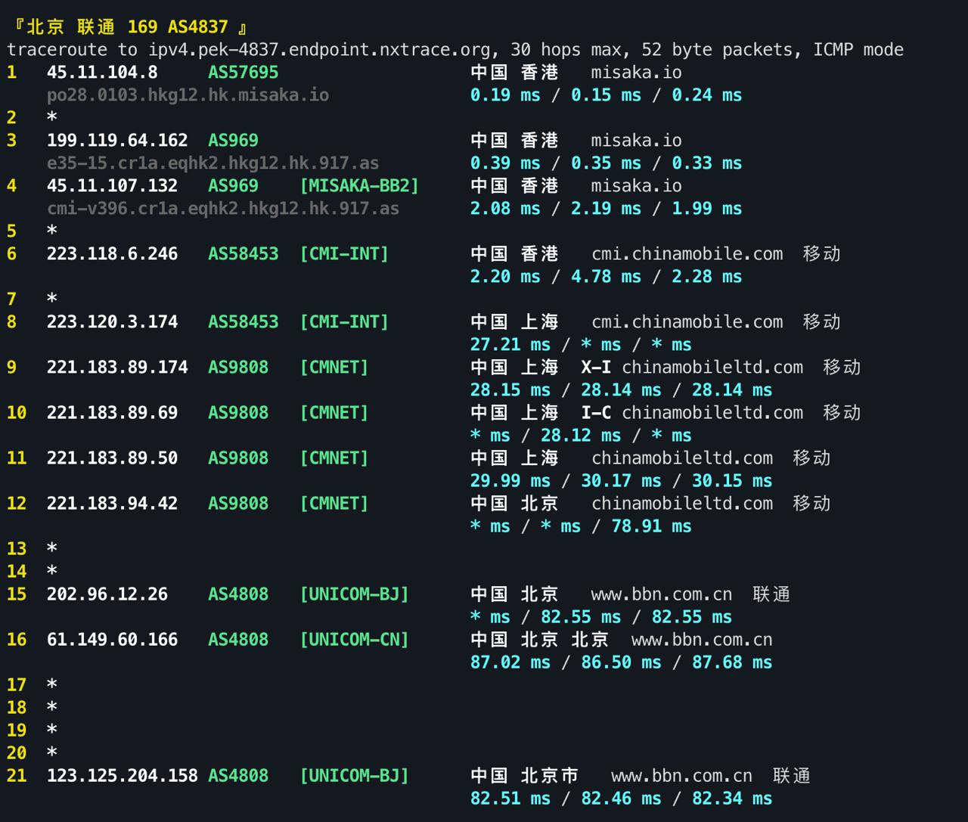Click the IP address 45.11.104.8 on hop 1

point(103,72)
